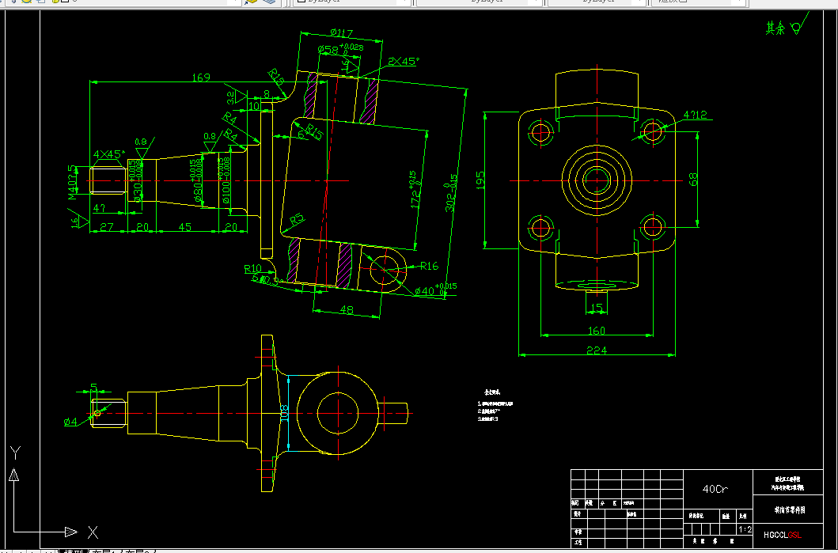The width and height of the screenshot is (838, 553).
Task: Pick the 195 height dimension text
Action: 480,181
